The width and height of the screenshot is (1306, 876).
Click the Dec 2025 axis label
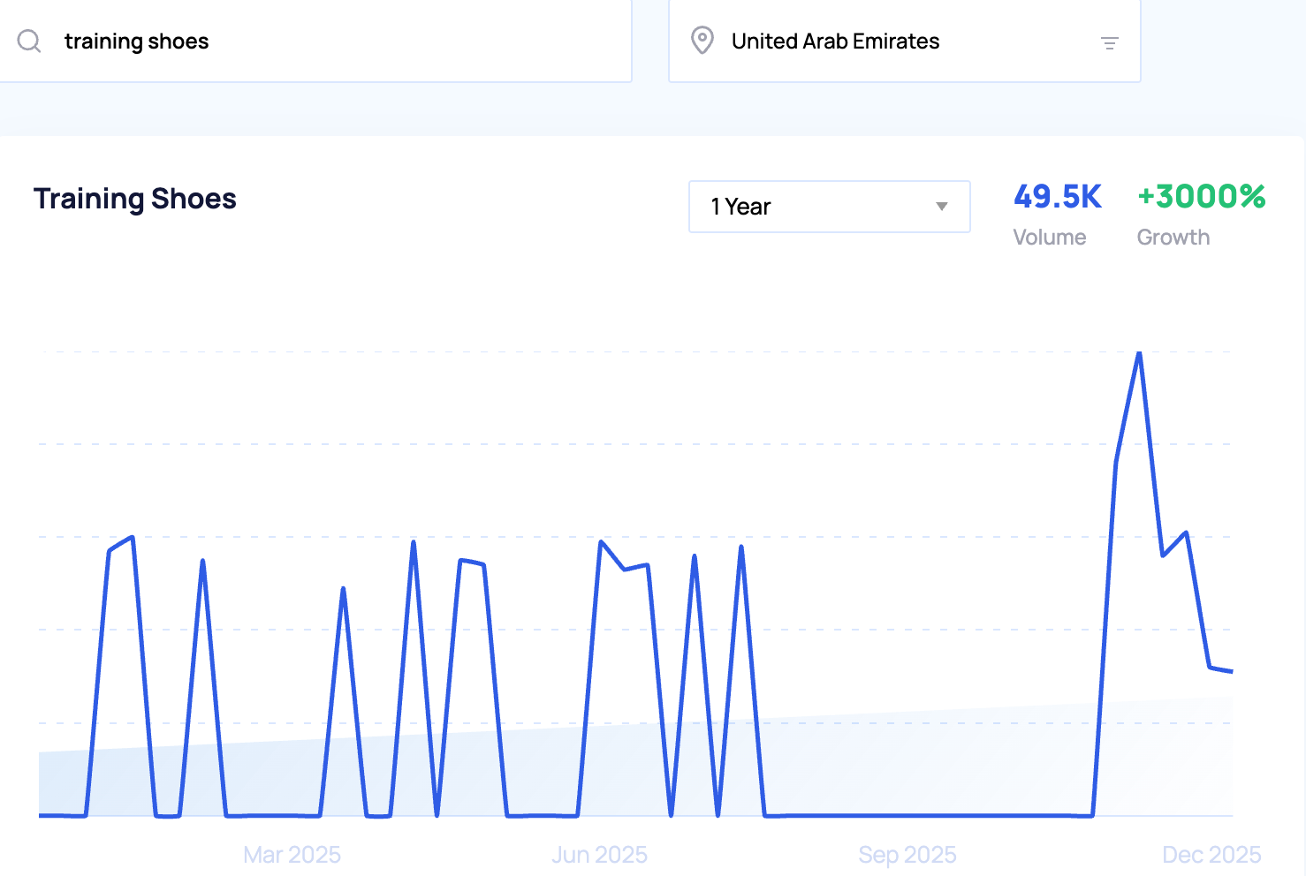click(1211, 855)
